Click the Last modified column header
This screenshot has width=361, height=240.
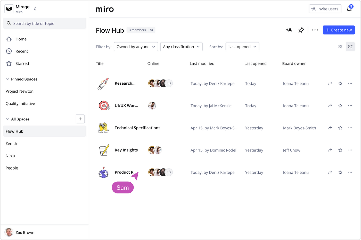(202, 64)
